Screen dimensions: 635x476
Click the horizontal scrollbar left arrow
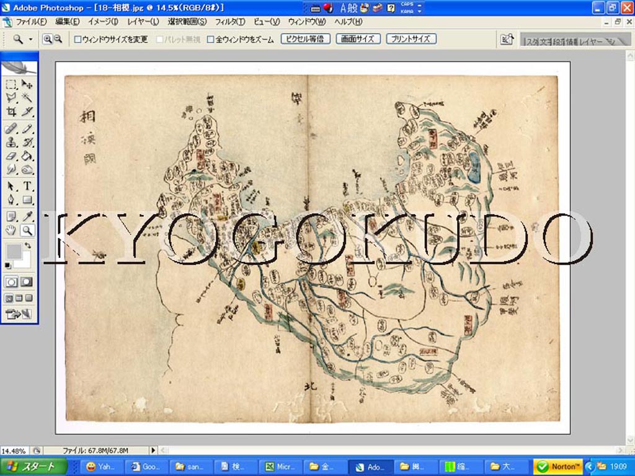163,450
